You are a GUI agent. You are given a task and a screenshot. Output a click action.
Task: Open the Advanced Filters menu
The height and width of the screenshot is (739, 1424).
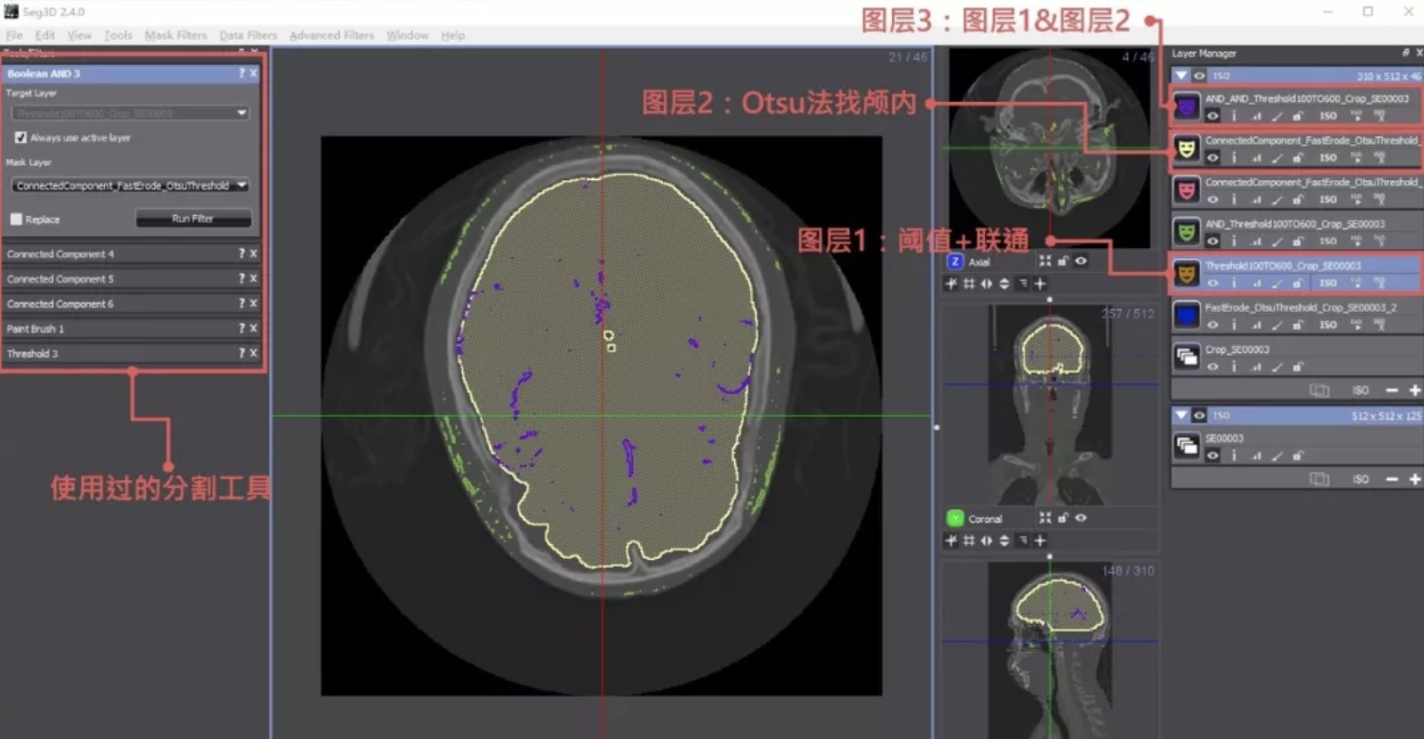tap(331, 35)
